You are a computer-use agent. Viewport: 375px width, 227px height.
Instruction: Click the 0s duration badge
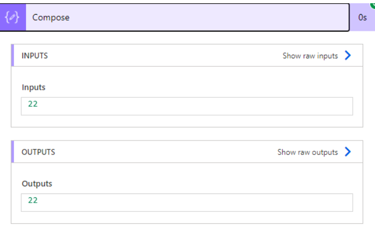click(x=363, y=17)
